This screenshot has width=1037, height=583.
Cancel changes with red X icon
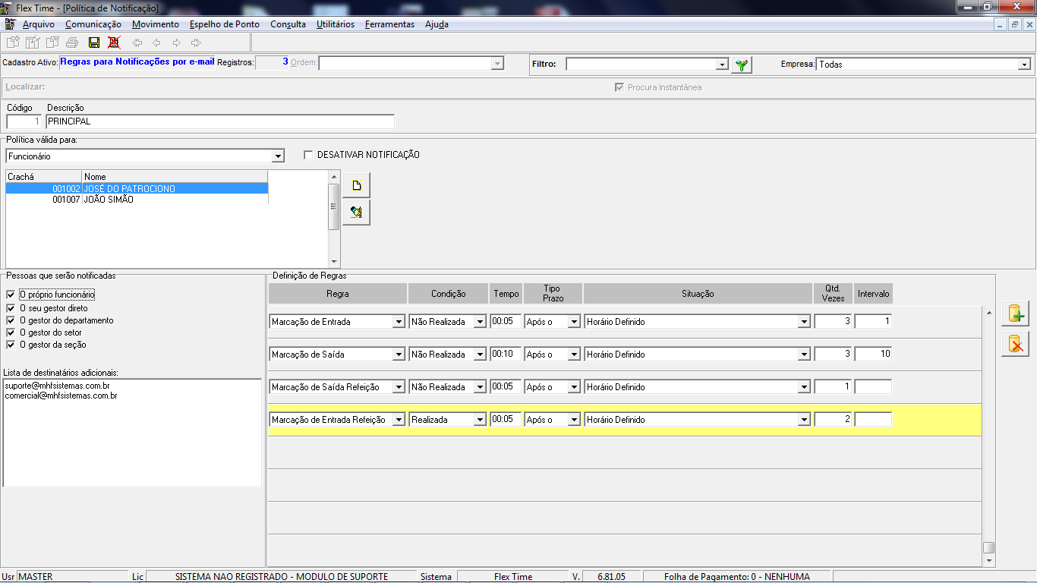(x=114, y=43)
